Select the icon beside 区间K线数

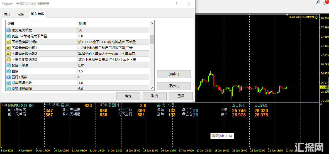click(8, 77)
